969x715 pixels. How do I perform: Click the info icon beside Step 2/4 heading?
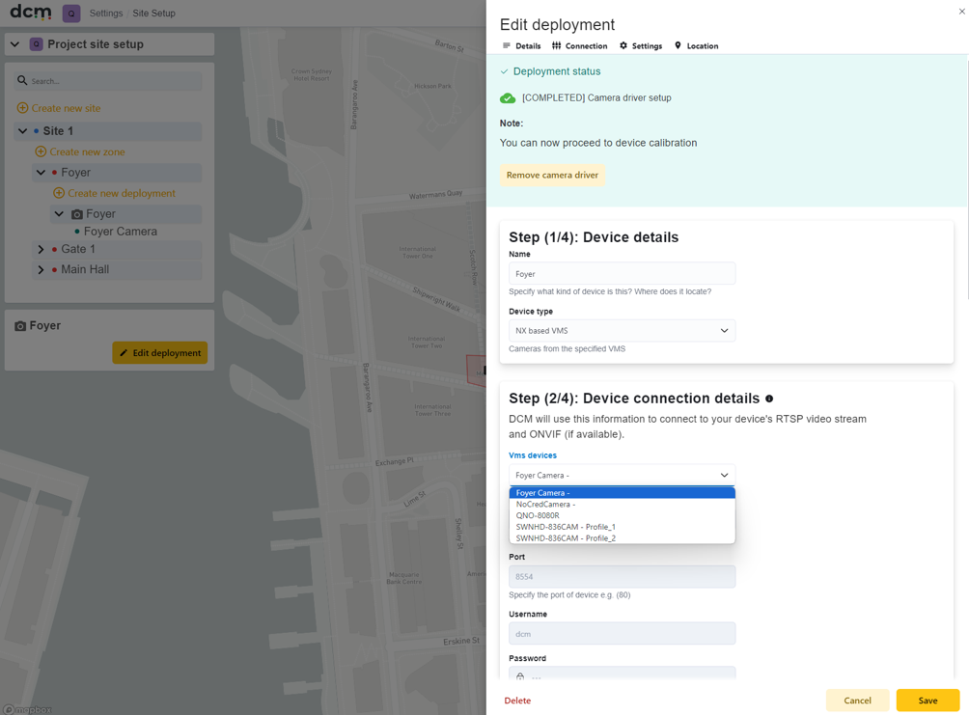769,399
